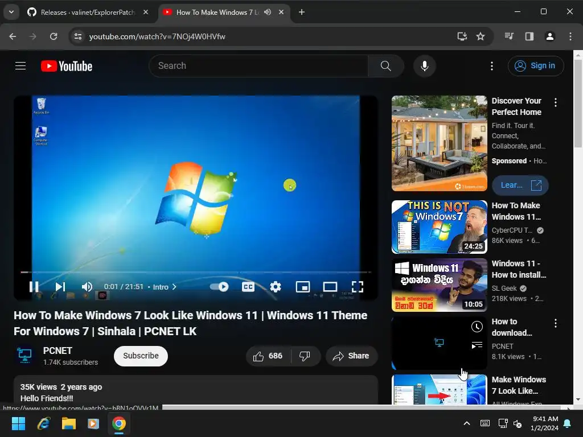
Task: Open YouTube settings three-dot menu
Action: (491, 66)
